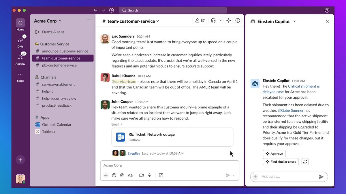Image resolution: width=346 pixels, height=194 pixels.
Task: Record a video clip in composer
Action: pyautogui.click(x=142, y=175)
